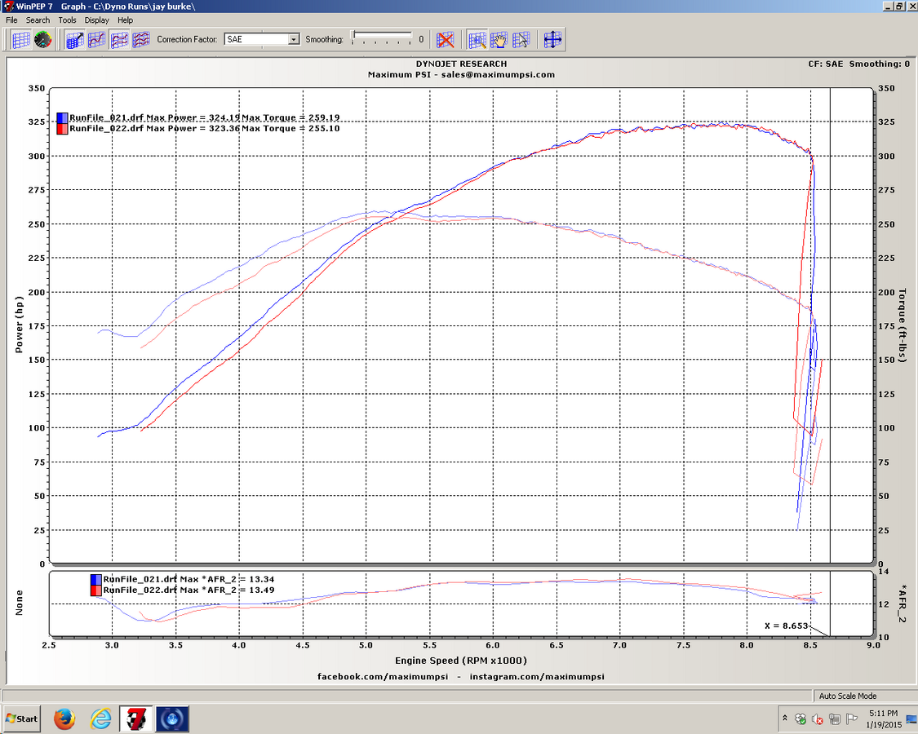Open the Display menu
This screenshot has width=918, height=734.
96,20
